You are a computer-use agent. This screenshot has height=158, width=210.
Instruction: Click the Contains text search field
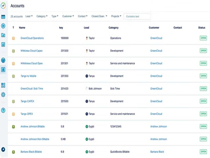(136, 16)
